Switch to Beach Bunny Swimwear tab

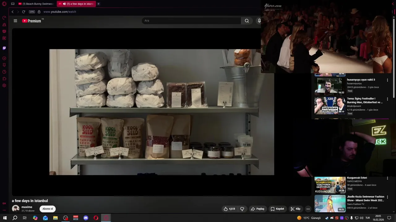tap(36, 4)
